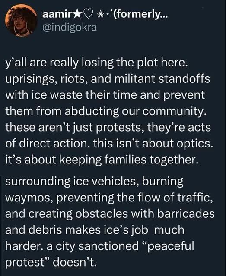226x276 pixels.
Task: Open the aamir display name
Action: [x=57, y=15]
